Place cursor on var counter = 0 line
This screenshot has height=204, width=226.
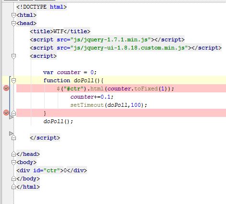pos(70,72)
